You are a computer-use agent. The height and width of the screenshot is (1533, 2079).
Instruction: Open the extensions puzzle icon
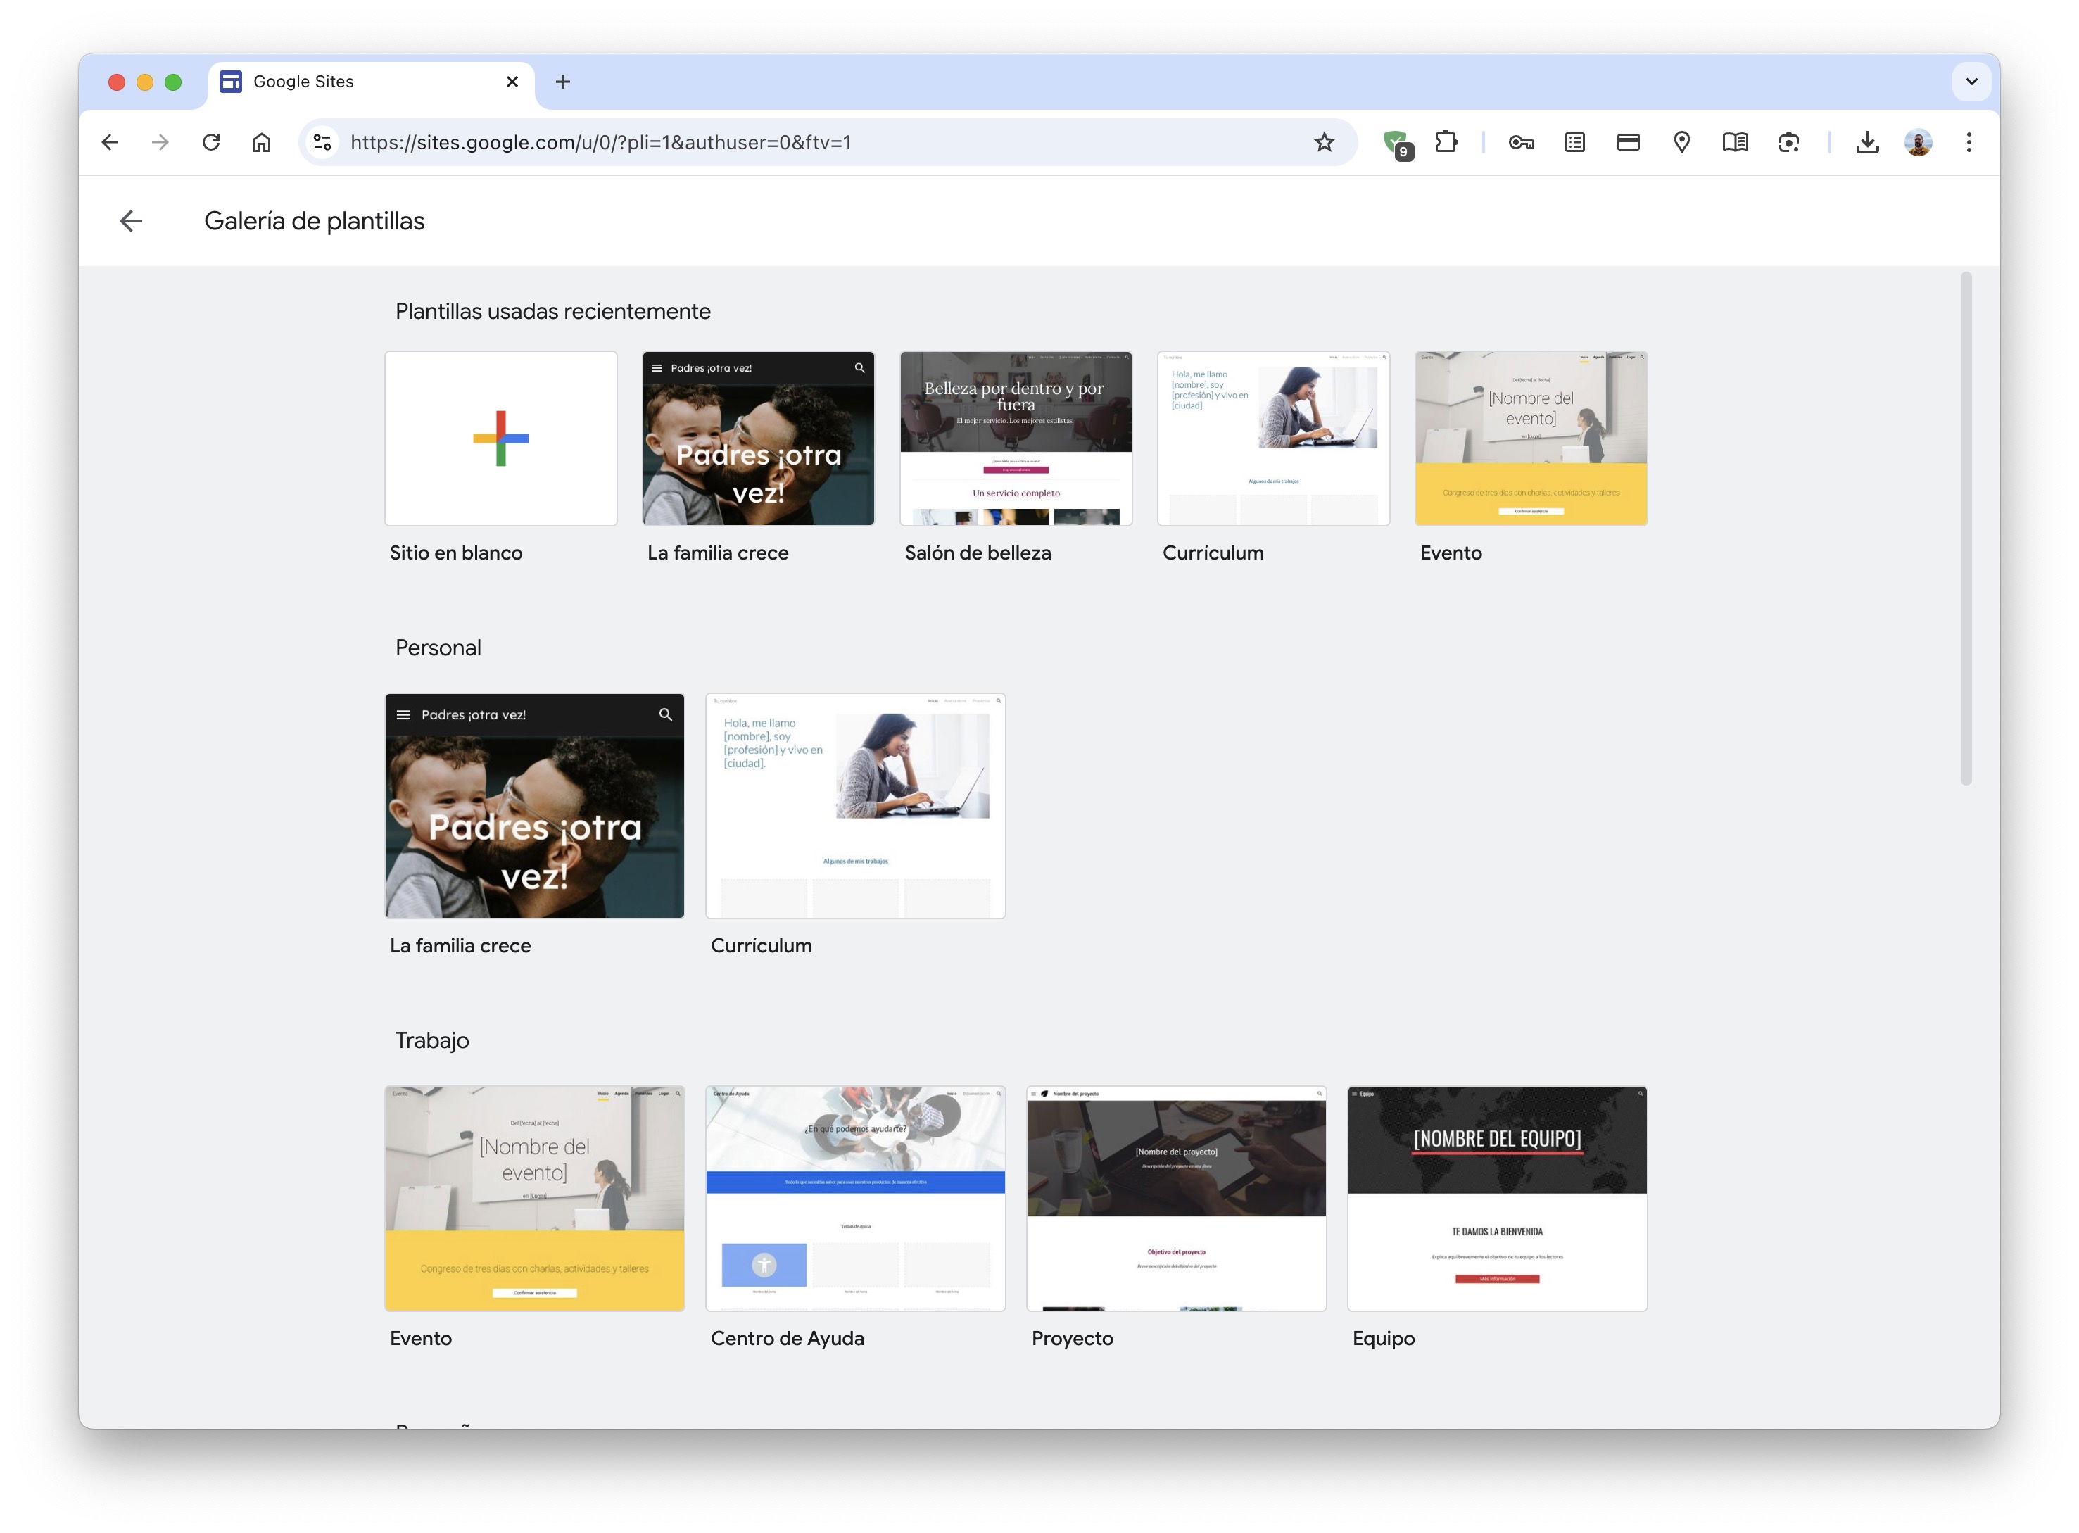click(1446, 142)
